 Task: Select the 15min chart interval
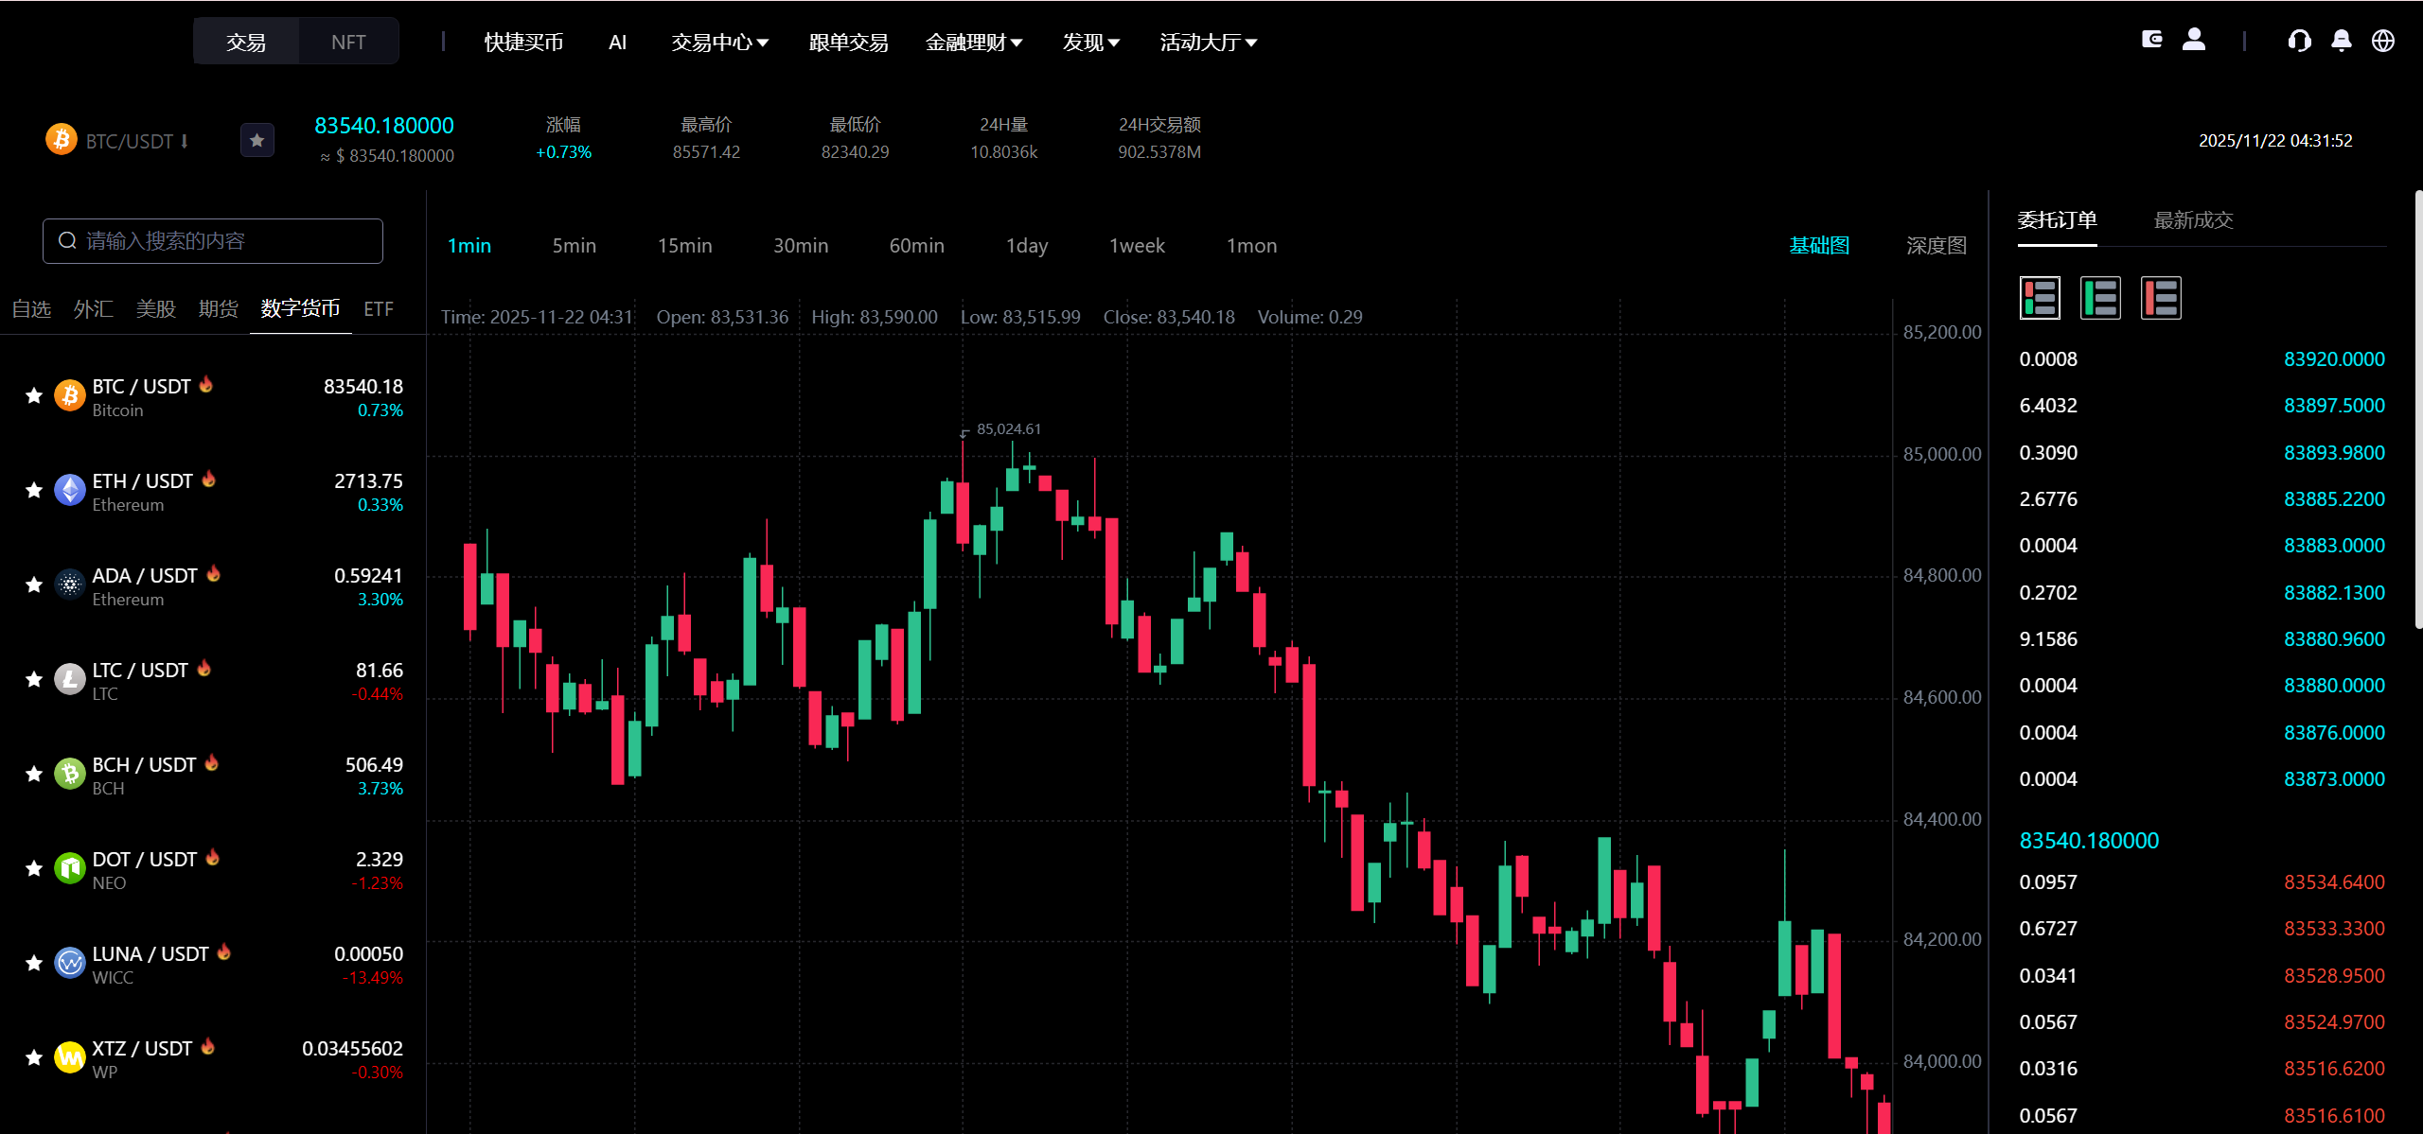coord(684,246)
